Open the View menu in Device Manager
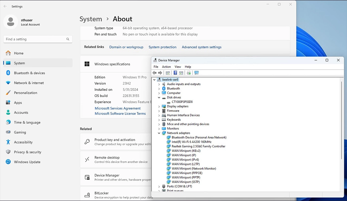 point(178,66)
